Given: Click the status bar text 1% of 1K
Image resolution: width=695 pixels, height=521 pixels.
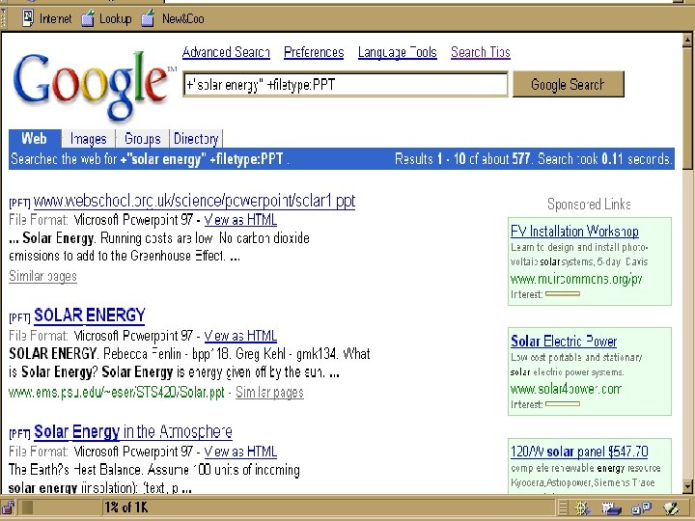Looking at the screenshot, I should click(125, 507).
